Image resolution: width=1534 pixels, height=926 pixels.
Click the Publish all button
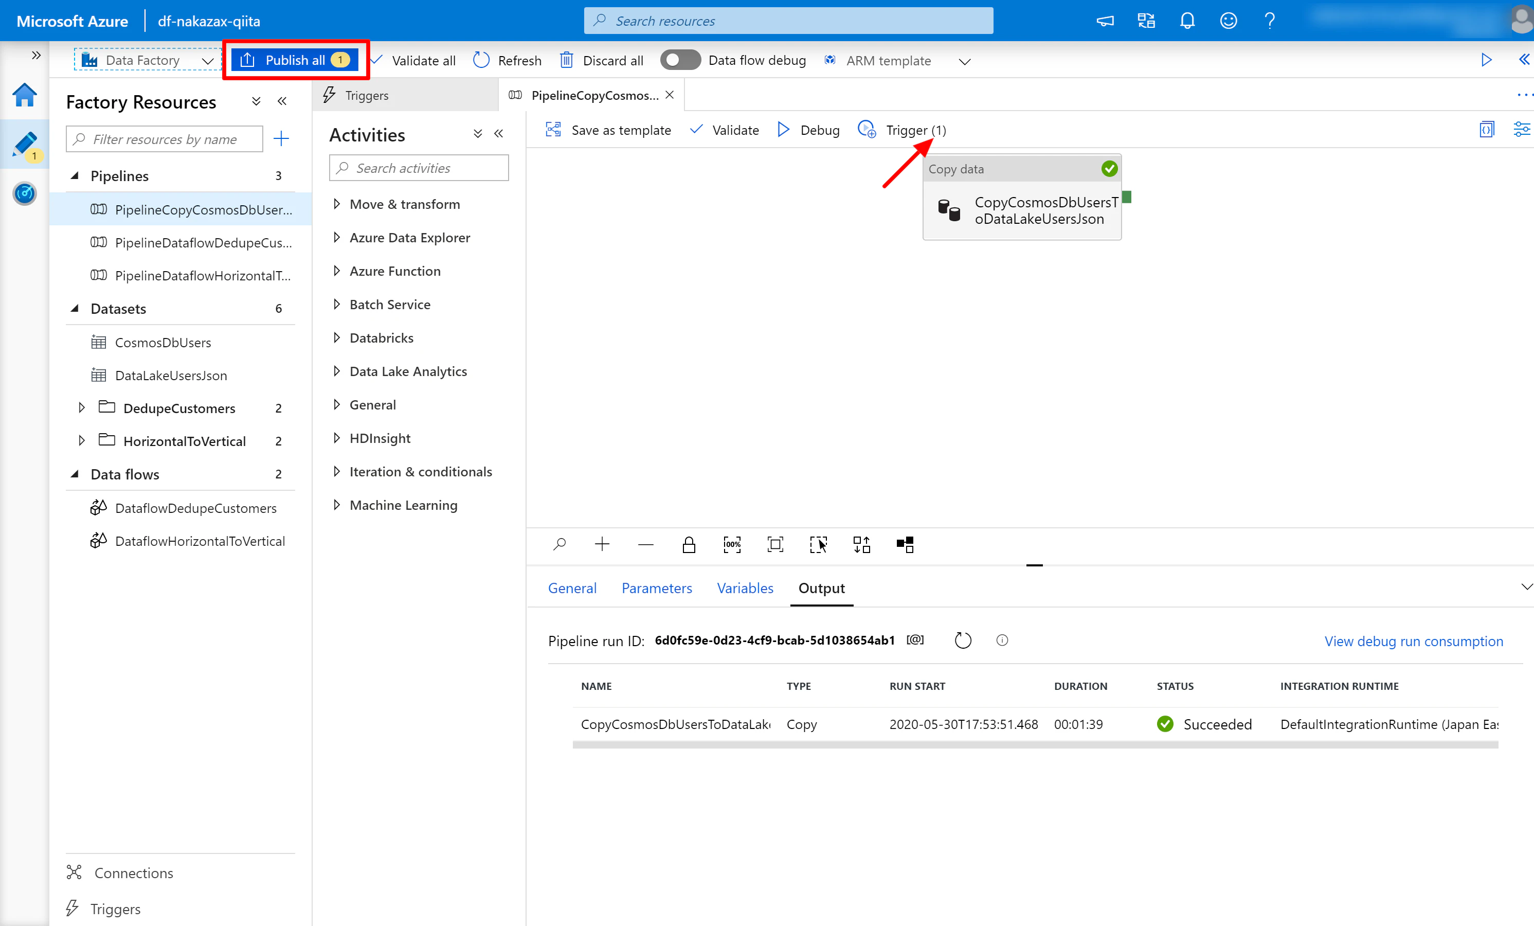296,60
